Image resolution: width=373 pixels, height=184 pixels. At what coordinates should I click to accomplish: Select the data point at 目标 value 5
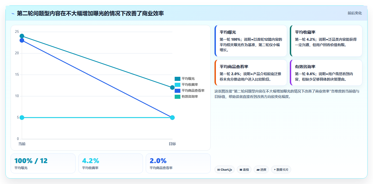coord(172,118)
